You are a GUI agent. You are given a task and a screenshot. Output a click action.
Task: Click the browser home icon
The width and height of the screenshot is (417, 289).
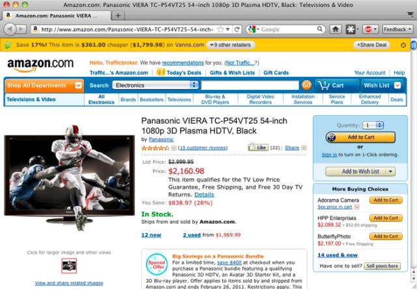pos(336,29)
